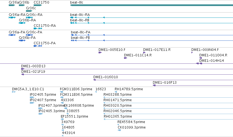
Task: Select the Gr36c-RA transcript glyph
Action: click(29, 18)
